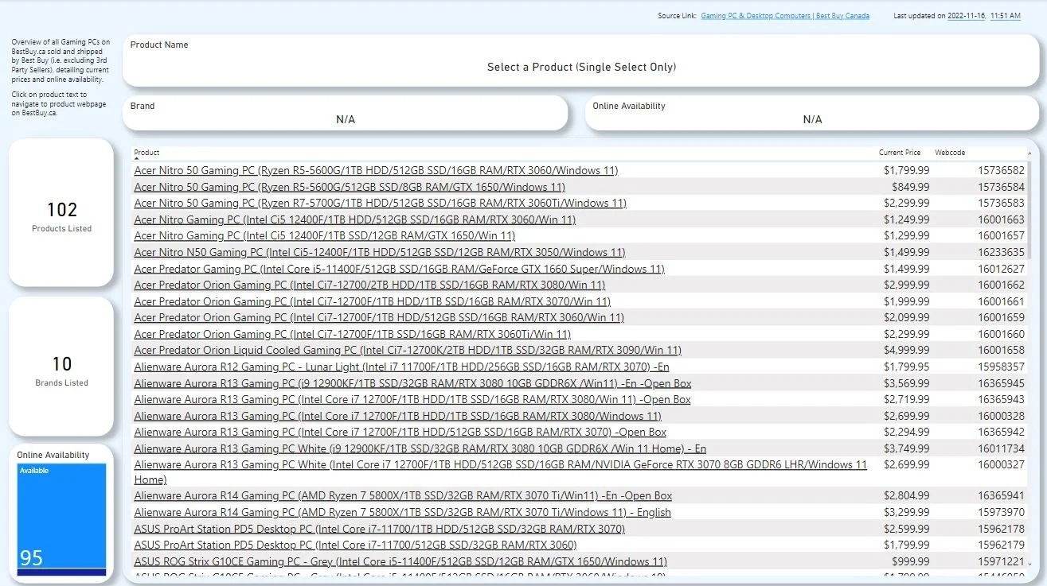Select webcode 16012627
The height and width of the screenshot is (586, 1047).
click(1002, 269)
